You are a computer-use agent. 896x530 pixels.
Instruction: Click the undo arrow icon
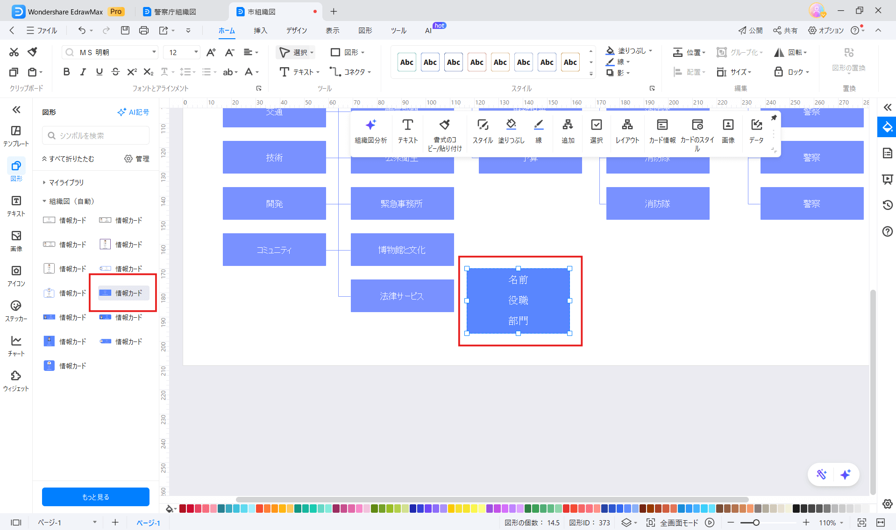pos(82,30)
